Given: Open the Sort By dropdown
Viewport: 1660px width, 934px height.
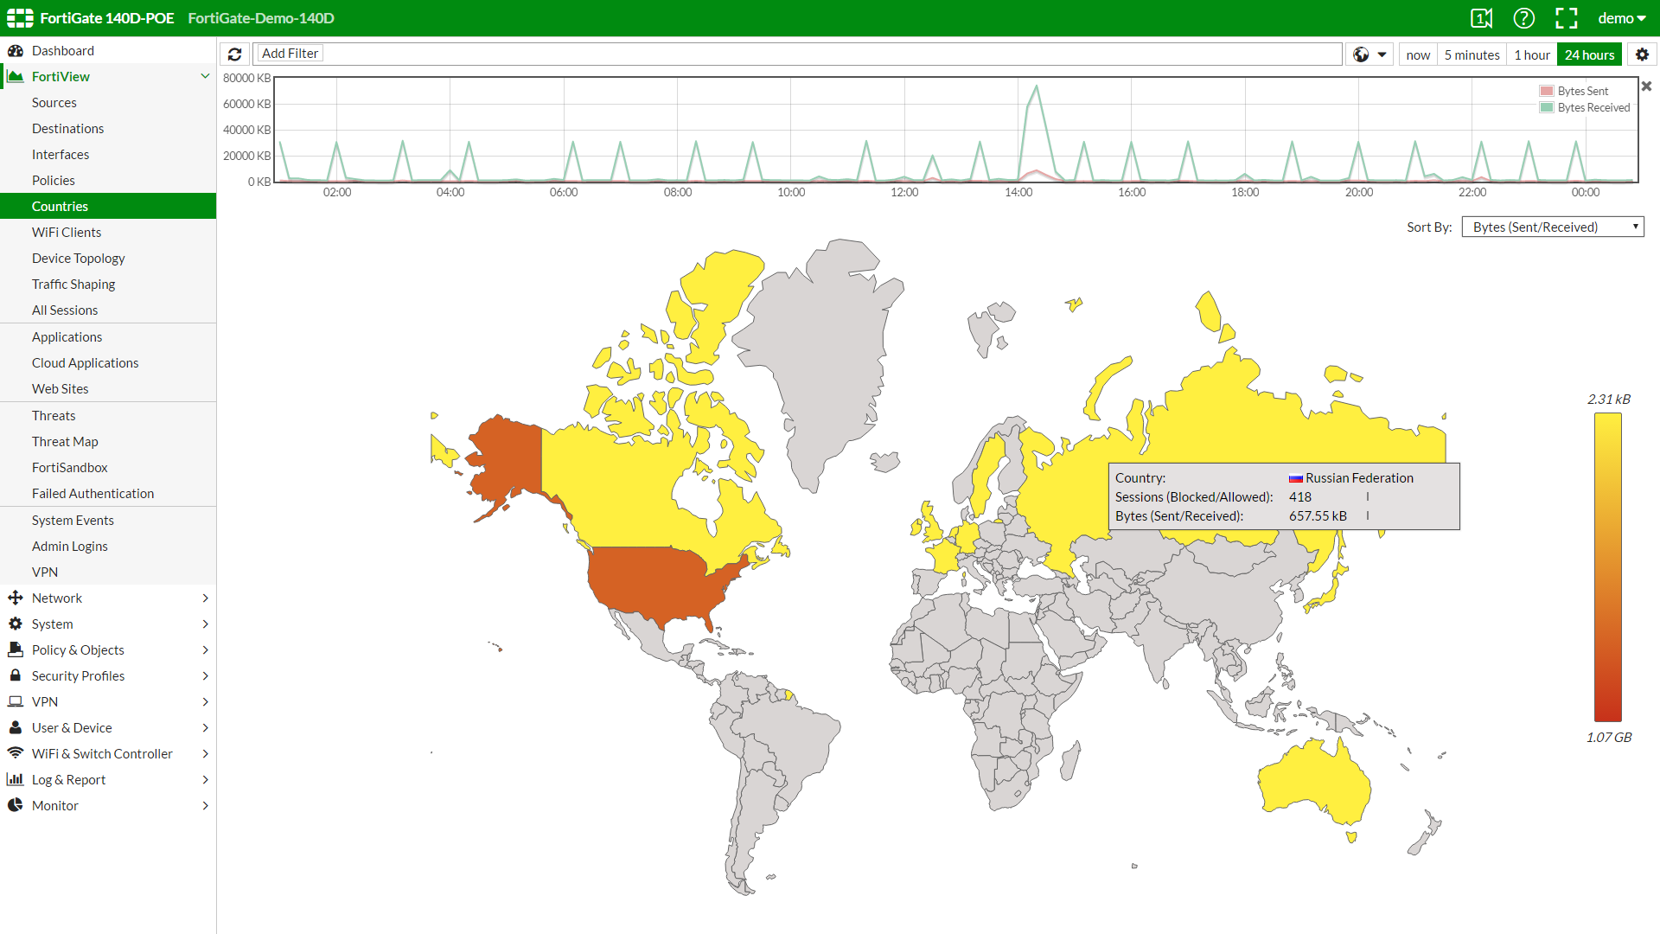Looking at the screenshot, I should pyautogui.click(x=1552, y=227).
